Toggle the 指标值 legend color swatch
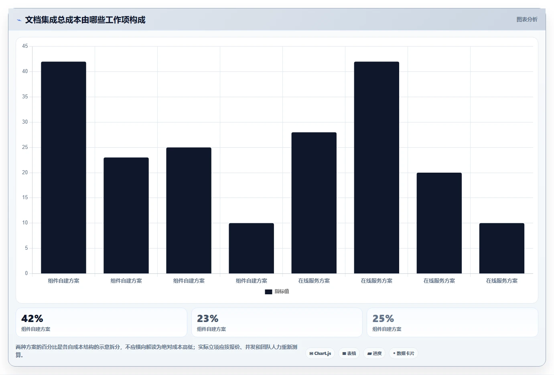Screen dimensions: 554x375 268,292
